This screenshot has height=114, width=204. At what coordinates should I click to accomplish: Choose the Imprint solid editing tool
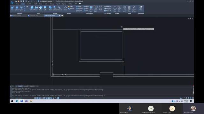click(79, 11)
